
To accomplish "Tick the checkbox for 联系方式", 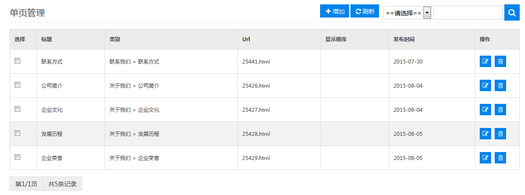I will click(x=18, y=61).
